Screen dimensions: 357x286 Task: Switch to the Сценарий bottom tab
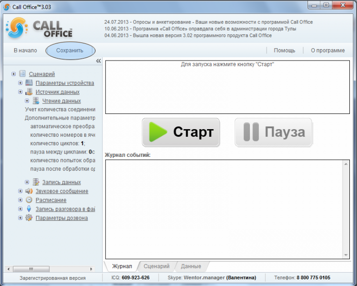coord(157,266)
